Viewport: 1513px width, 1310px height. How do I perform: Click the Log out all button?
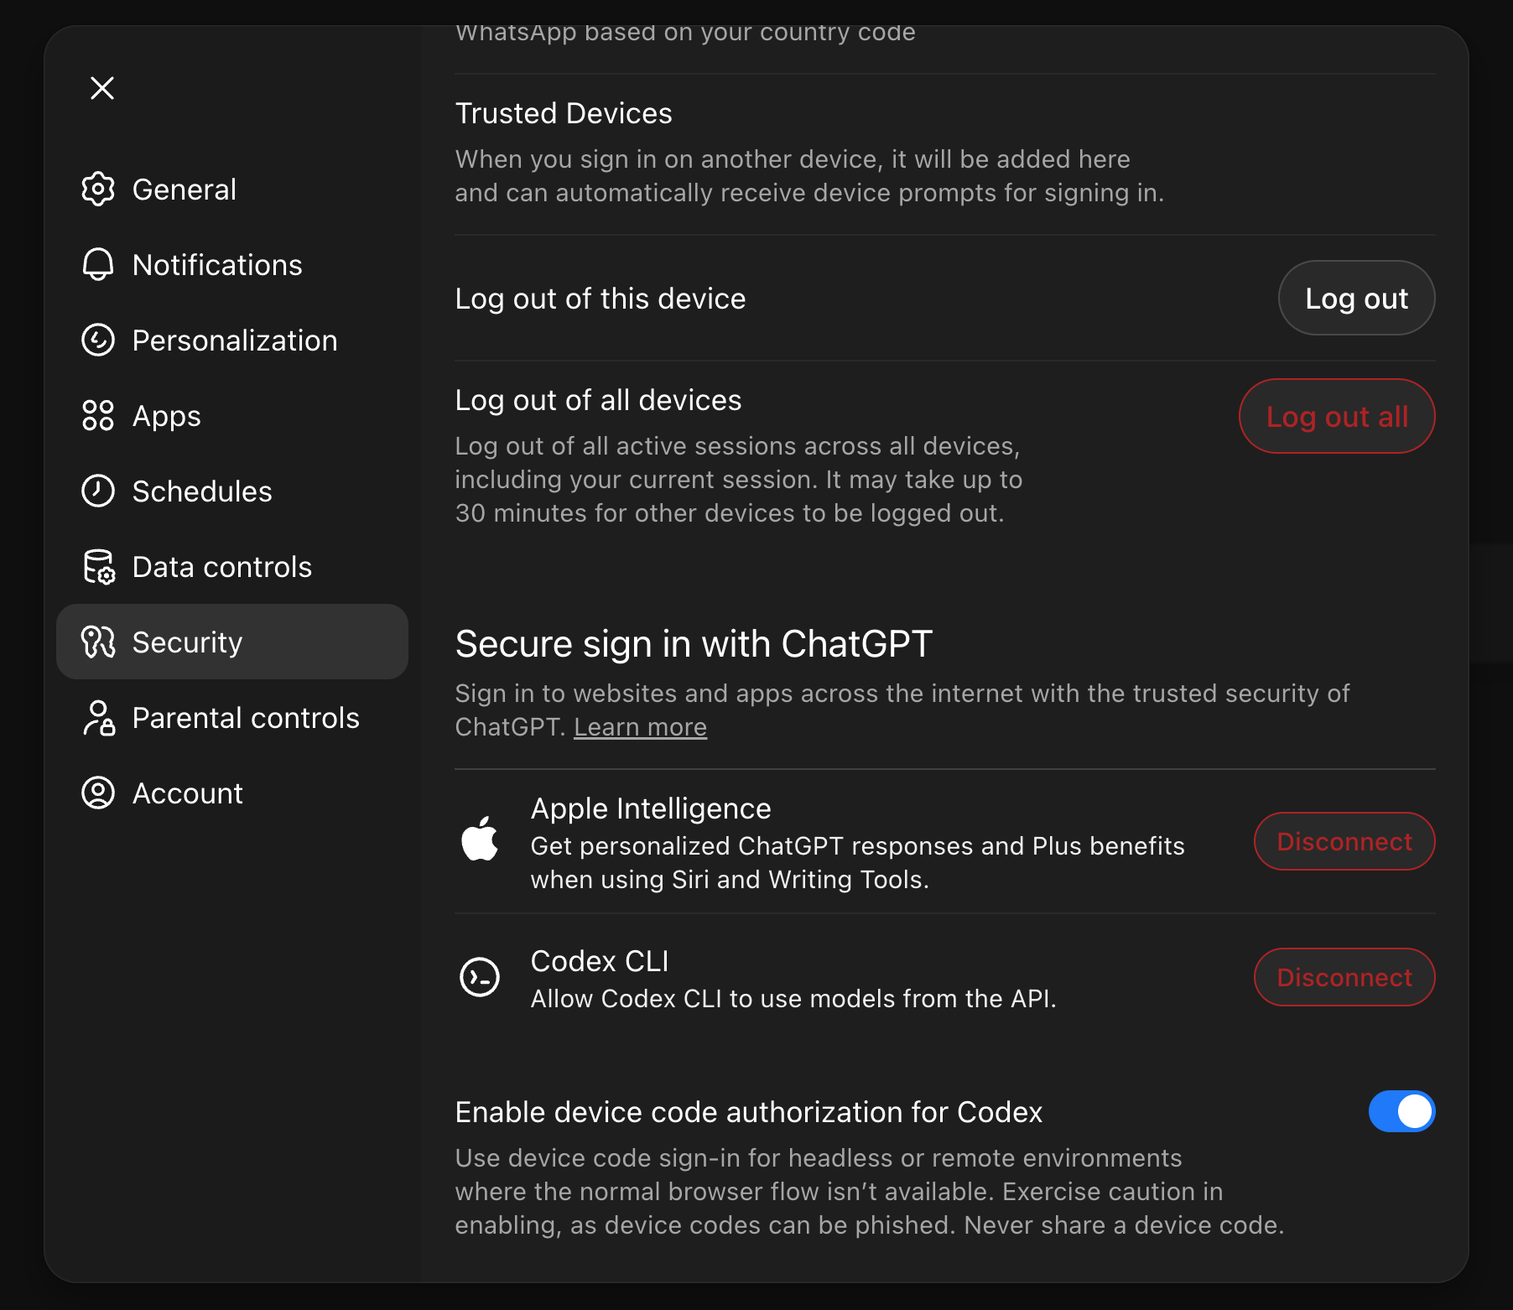point(1337,415)
